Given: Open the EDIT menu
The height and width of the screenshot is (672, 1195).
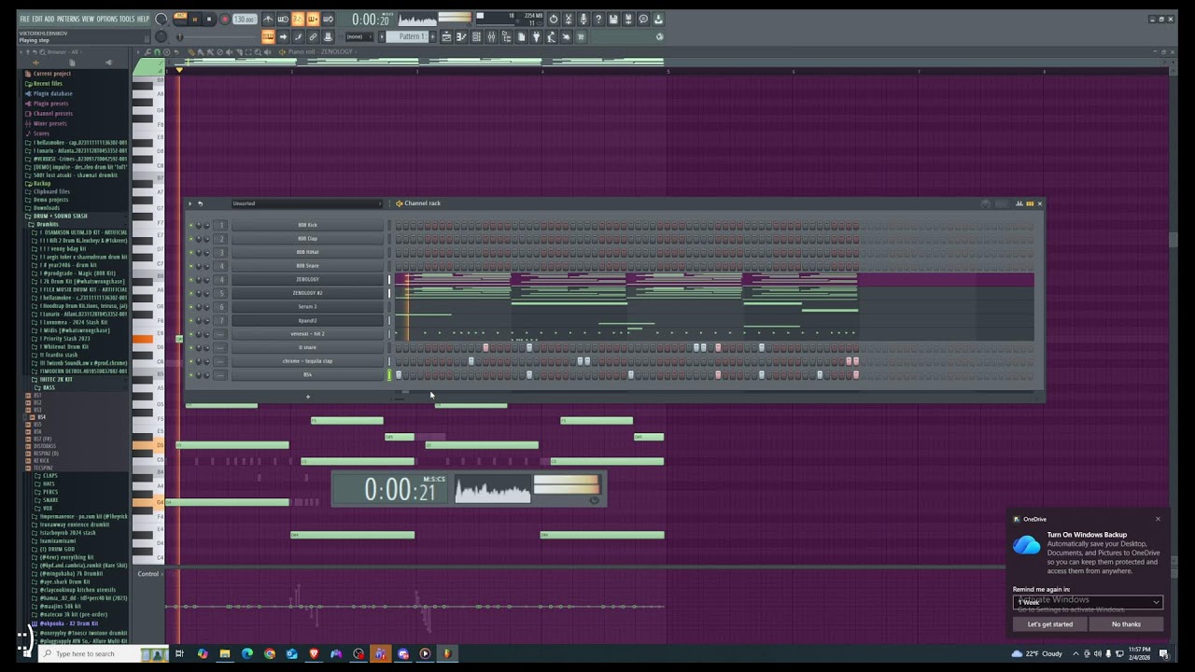Looking at the screenshot, I should (37, 19).
